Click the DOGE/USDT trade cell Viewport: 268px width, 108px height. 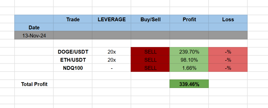pyautogui.click(x=73, y=52)
